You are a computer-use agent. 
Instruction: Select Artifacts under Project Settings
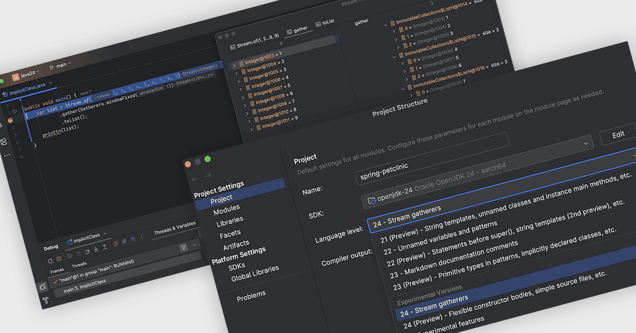[236, 245]
